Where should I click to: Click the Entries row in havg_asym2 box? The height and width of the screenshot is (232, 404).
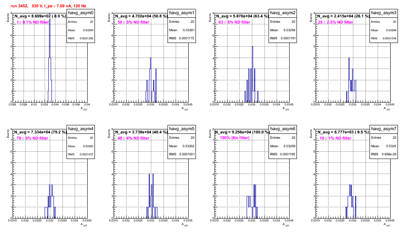[x=283, y=21]
